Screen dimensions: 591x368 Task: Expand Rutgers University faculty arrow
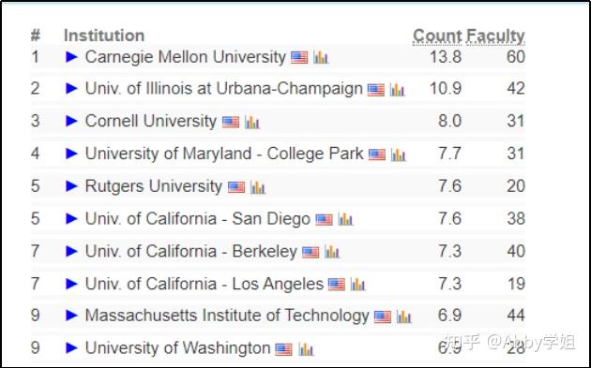click(71, 186)
